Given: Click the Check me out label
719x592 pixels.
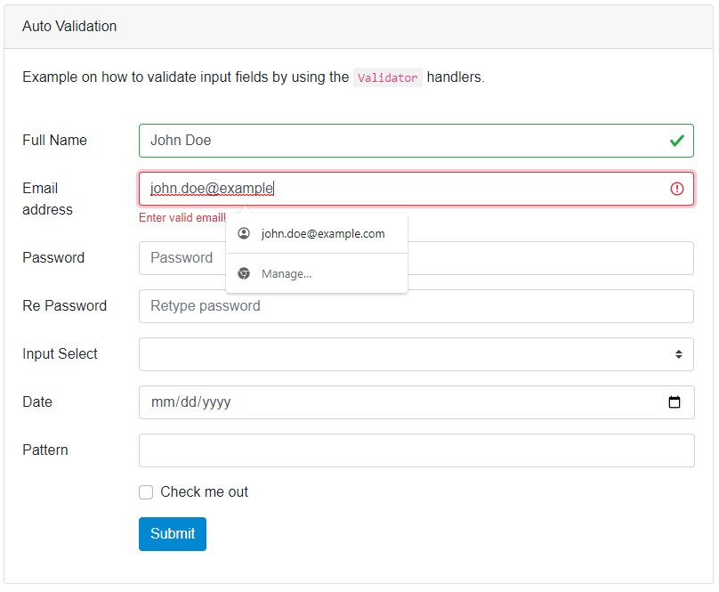Looking at the screenshot, I should [204, 492].
